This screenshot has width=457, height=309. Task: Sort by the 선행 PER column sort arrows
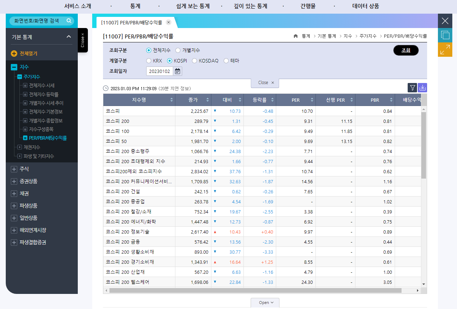pos(351,100)
